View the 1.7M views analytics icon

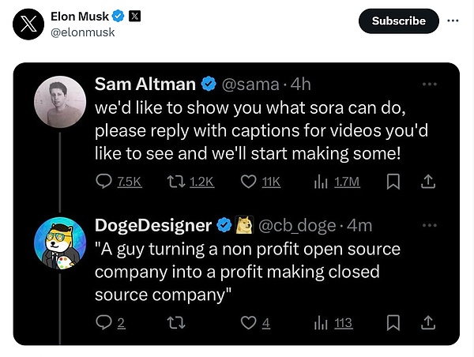coord(322,182)
